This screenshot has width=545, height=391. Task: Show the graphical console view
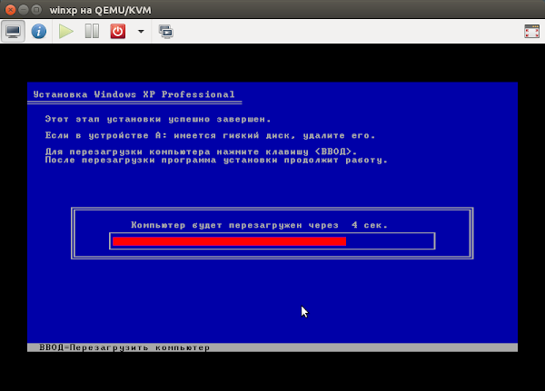click(x=13, y=31)
